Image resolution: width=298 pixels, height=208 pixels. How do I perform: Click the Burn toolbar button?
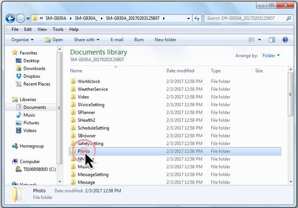pos(139,40)
